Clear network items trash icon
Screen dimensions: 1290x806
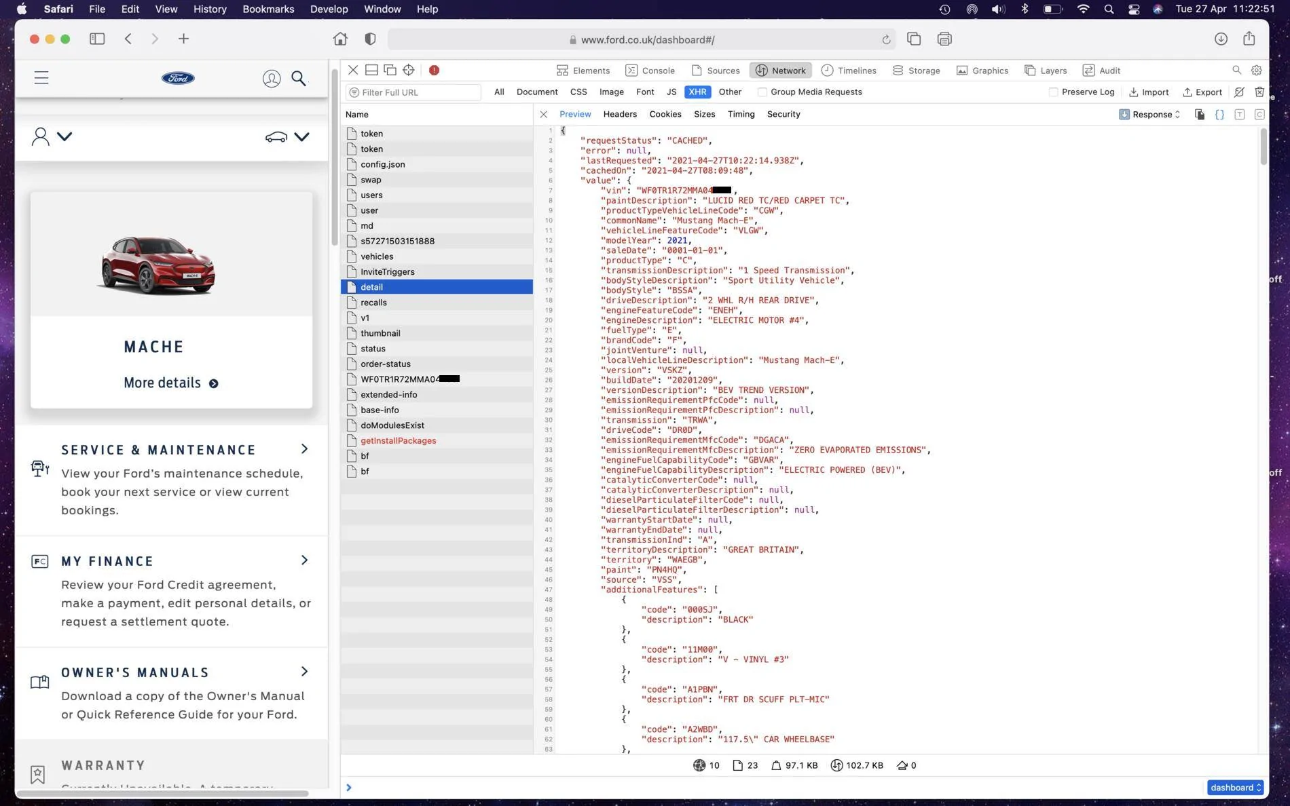pyautogui.click(x=1259, y=92)
